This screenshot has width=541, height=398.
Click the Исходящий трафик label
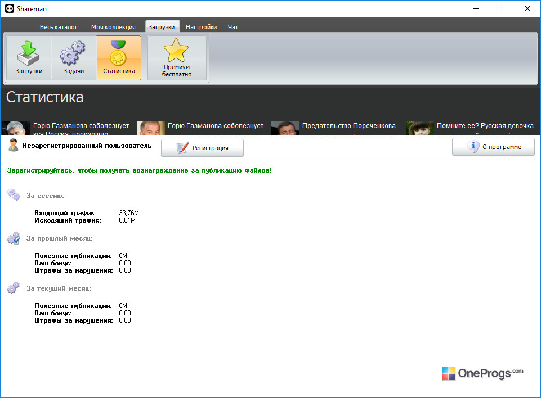68,220
